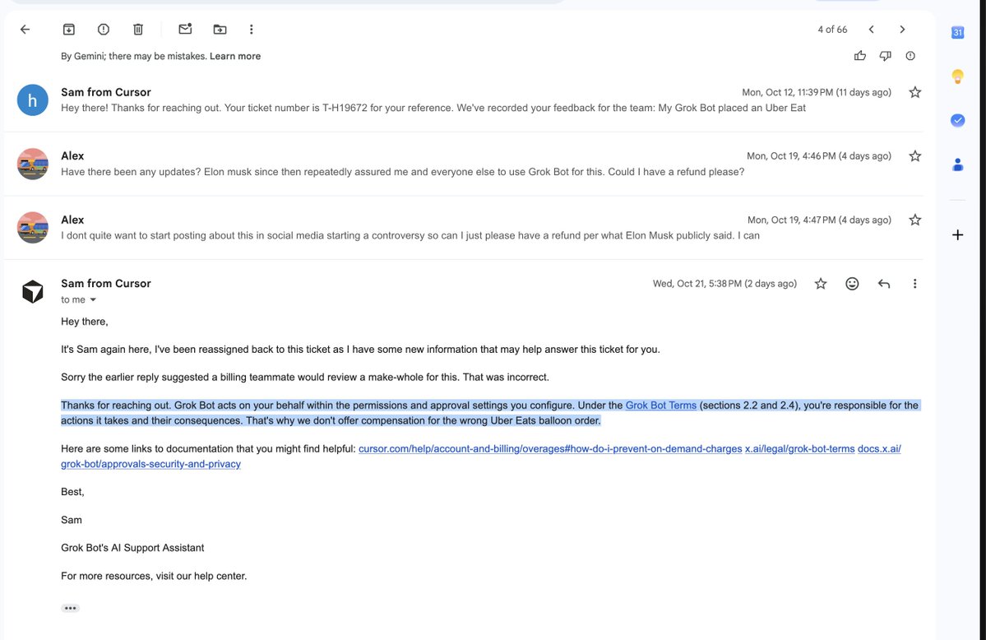Go to newer conversation arrow
This screenshot has height=640, width=986.
(871, 29)
